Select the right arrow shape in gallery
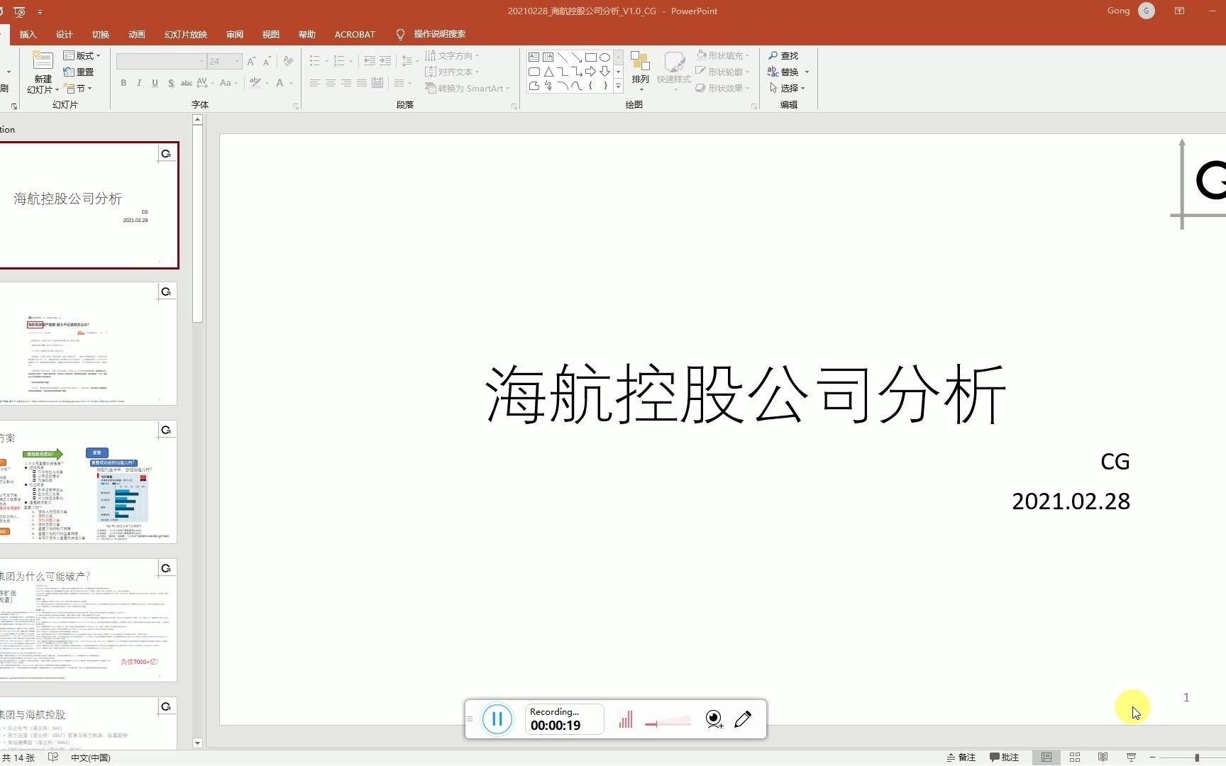1226x766 pixels. pyautogui.click(x=590, y=72)
